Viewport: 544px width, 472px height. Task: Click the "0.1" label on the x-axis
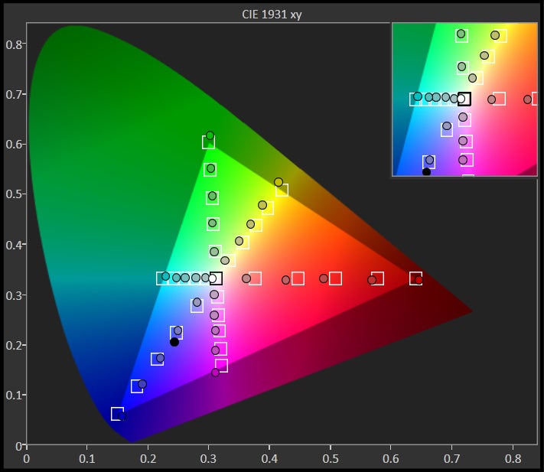87,459
